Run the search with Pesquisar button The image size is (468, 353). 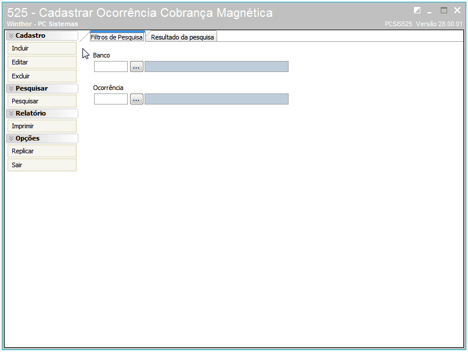[x=42, y=101]
